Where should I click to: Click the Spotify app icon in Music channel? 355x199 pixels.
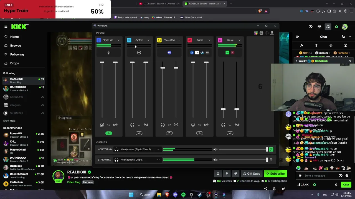tap(227, 53)
